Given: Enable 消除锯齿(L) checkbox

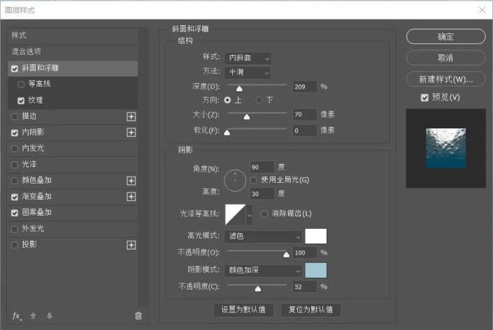Looking at the screenshot, I should [264, 214].
